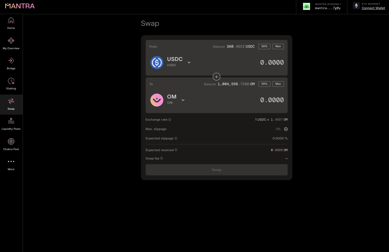Open the More menu in sidebar

tap(11, 164)
